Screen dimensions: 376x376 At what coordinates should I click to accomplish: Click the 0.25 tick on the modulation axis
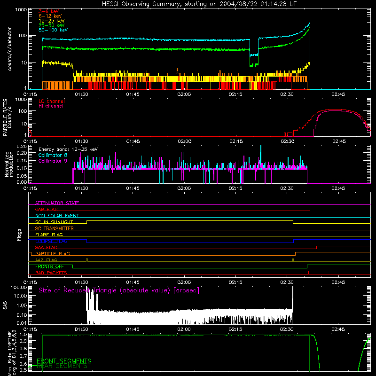click(x=22, y=147)
